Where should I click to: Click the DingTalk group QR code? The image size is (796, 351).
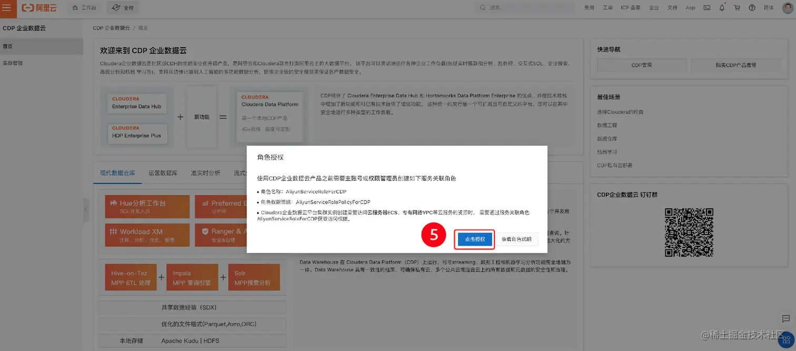tap(689, 232)
